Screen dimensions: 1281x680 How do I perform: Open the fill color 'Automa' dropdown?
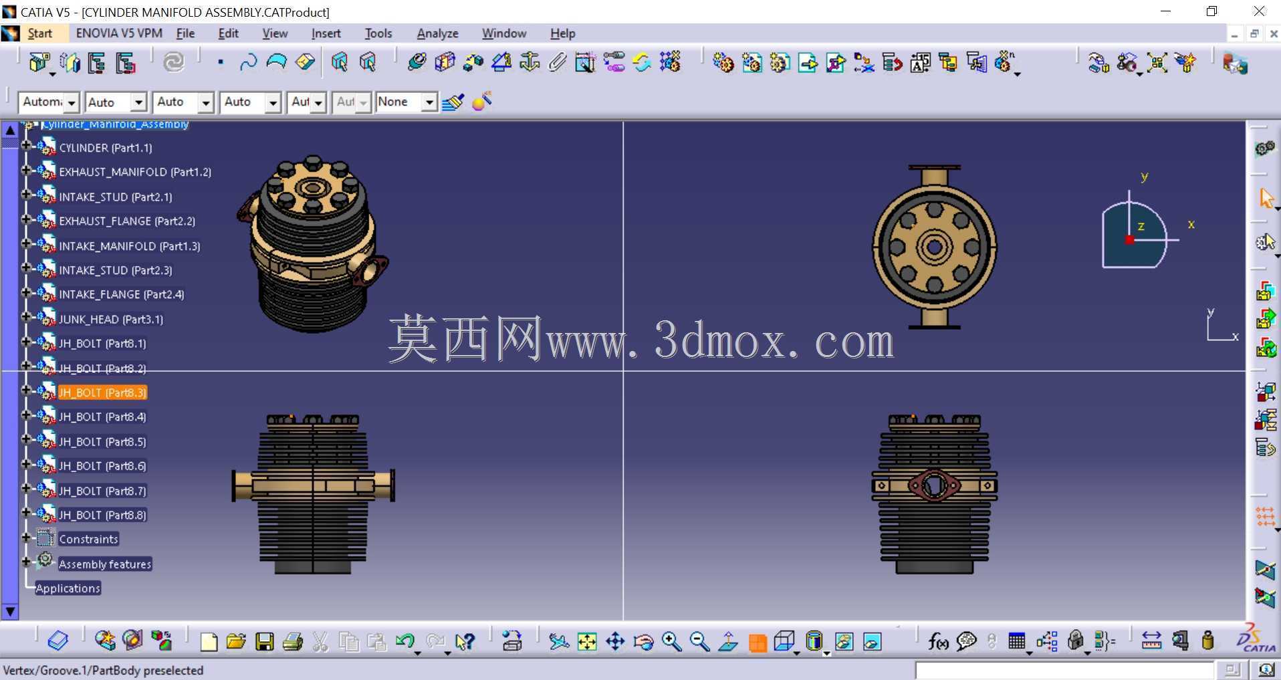coord(72,103)
